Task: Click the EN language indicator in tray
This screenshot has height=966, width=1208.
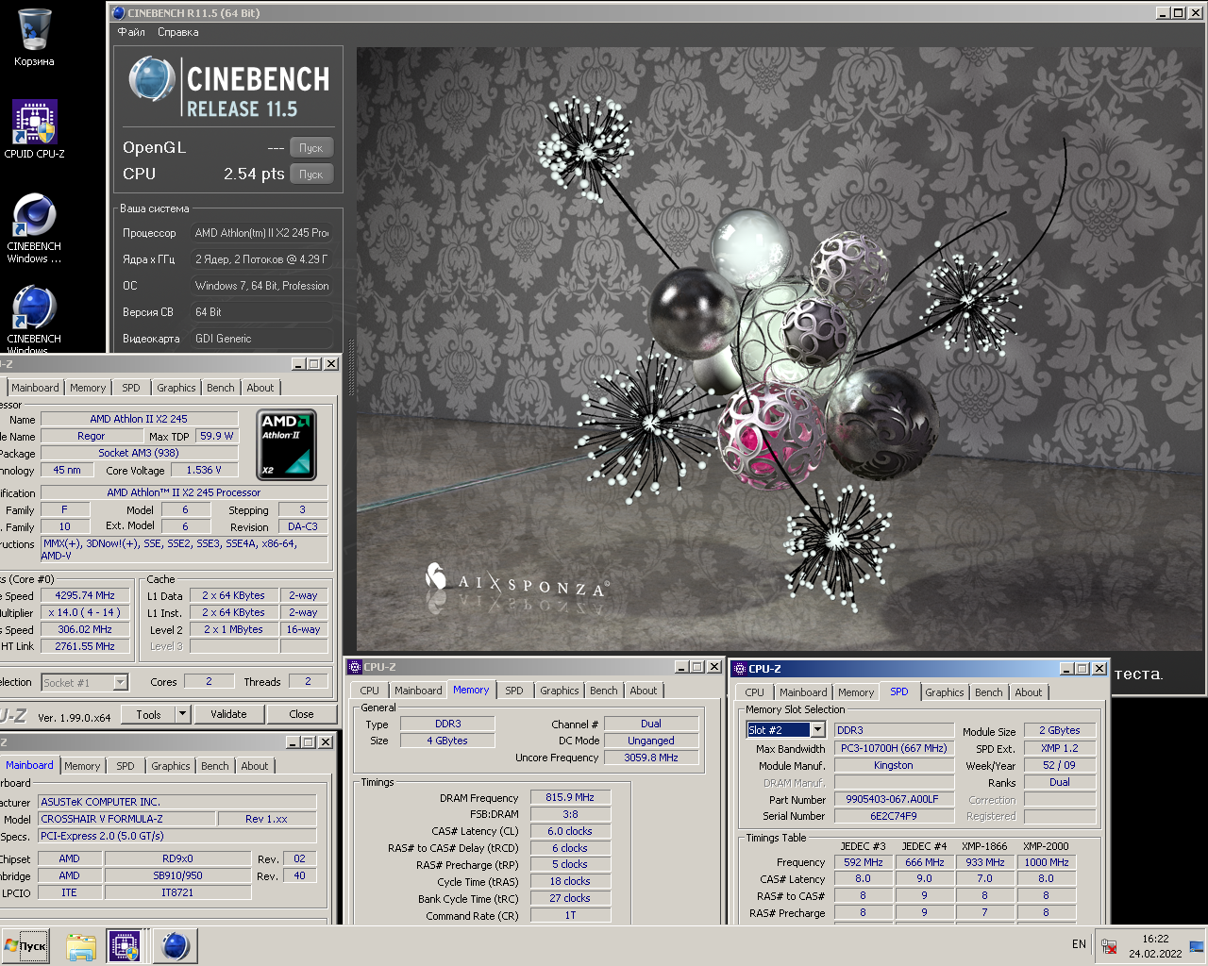Action: (x=1079, y=944)
